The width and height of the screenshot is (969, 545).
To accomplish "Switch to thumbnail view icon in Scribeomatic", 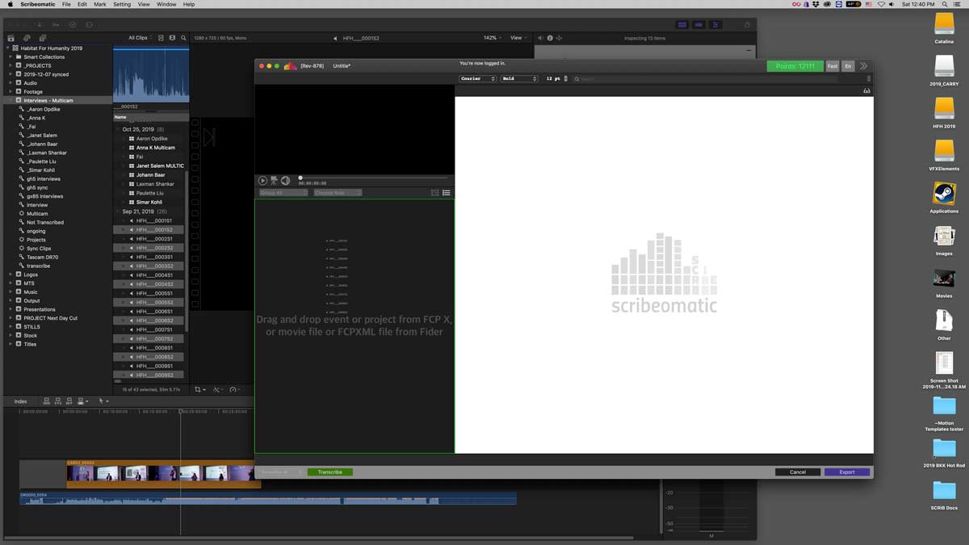I will 435,193.
